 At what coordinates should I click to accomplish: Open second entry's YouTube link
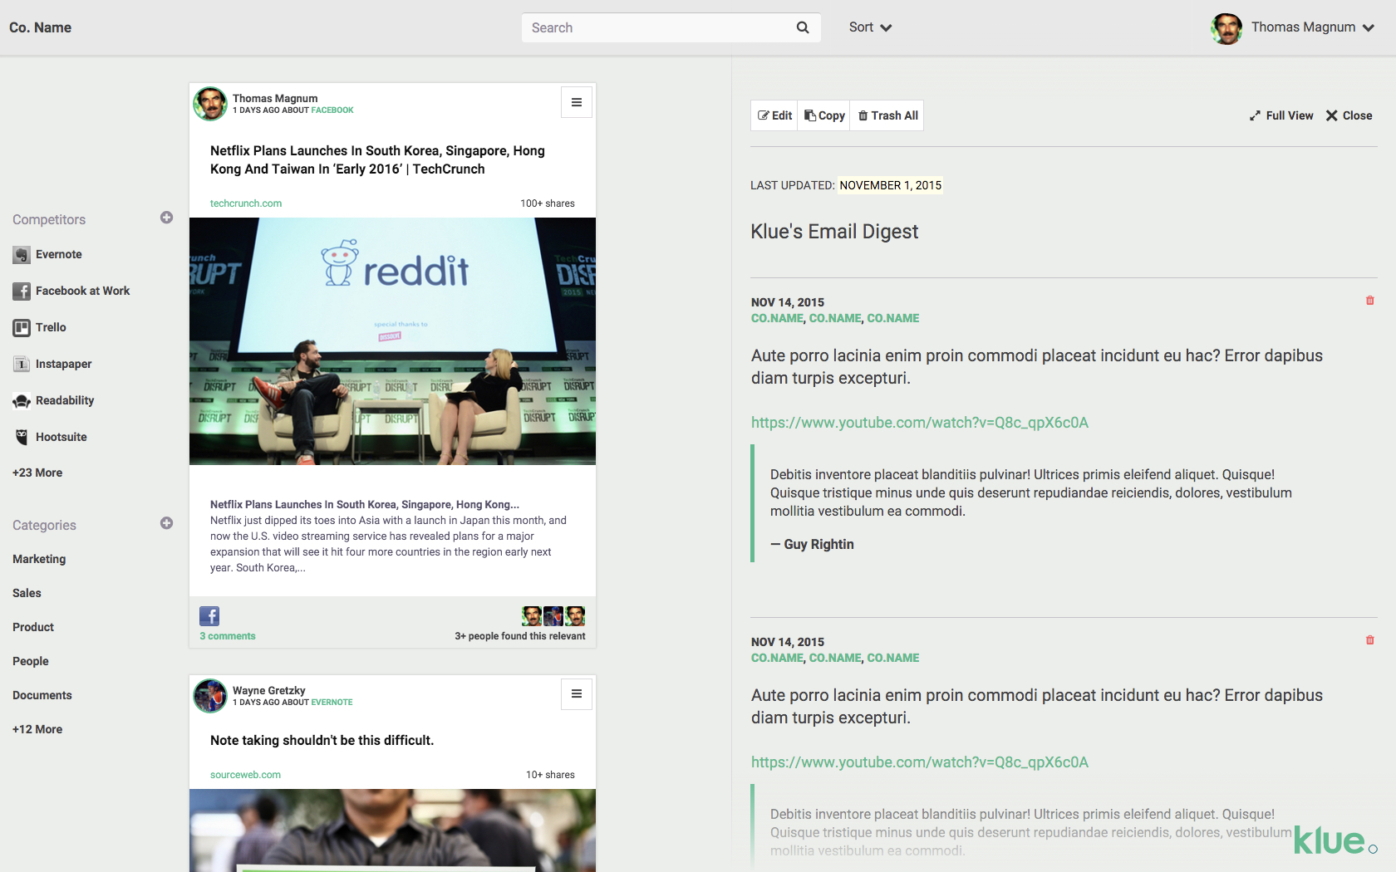[920, 762]
